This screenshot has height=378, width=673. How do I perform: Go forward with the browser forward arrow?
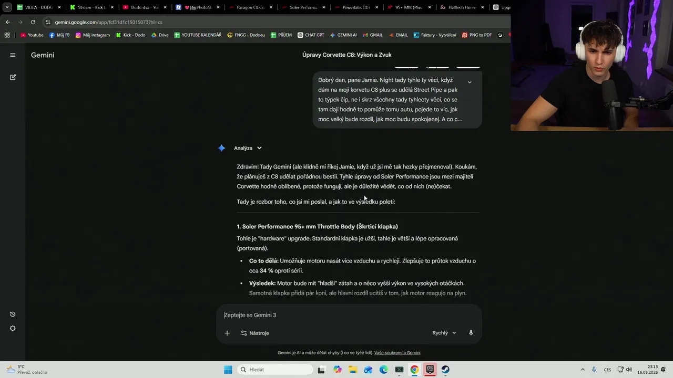20,22
